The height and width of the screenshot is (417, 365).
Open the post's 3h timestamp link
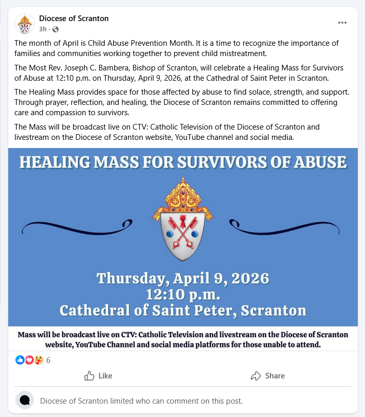point(43,29)
